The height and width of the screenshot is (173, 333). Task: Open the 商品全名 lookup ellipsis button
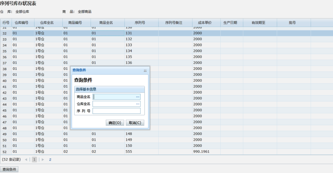[138, 97]
